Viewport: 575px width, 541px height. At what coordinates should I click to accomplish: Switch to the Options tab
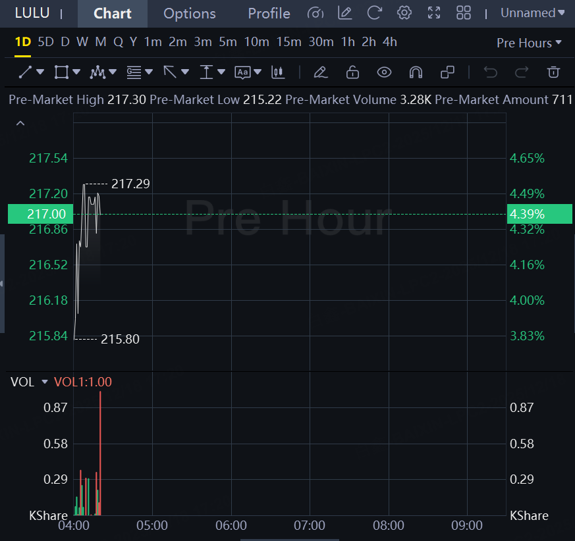[x=190, y=14]
